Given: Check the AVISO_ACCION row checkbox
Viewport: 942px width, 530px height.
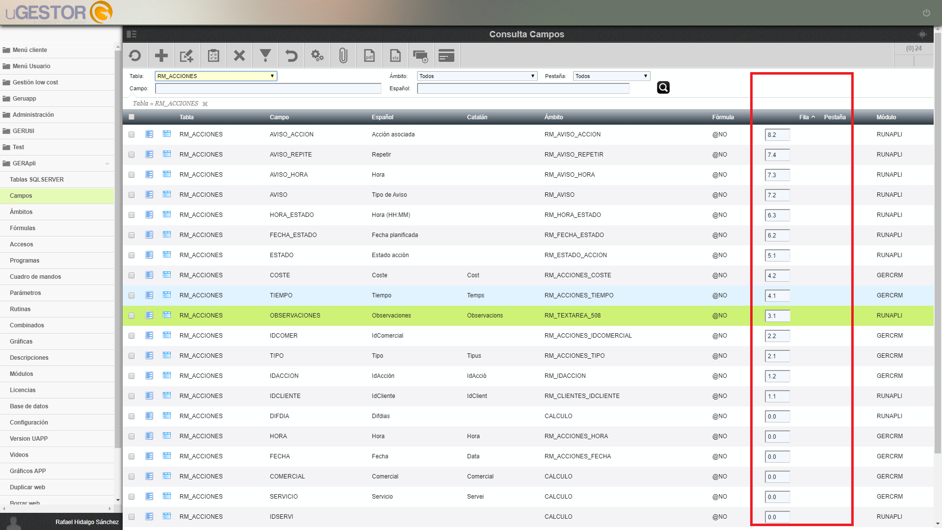Looking at the screenshot, I should 131,134.
